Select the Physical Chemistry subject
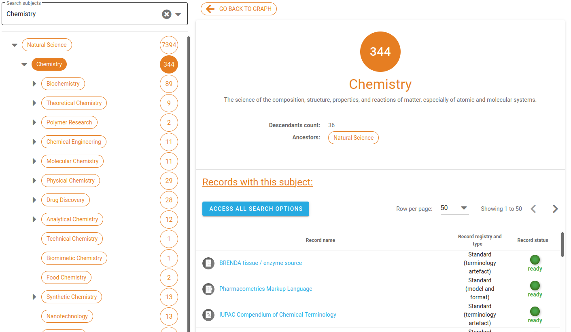 point(70,181)
